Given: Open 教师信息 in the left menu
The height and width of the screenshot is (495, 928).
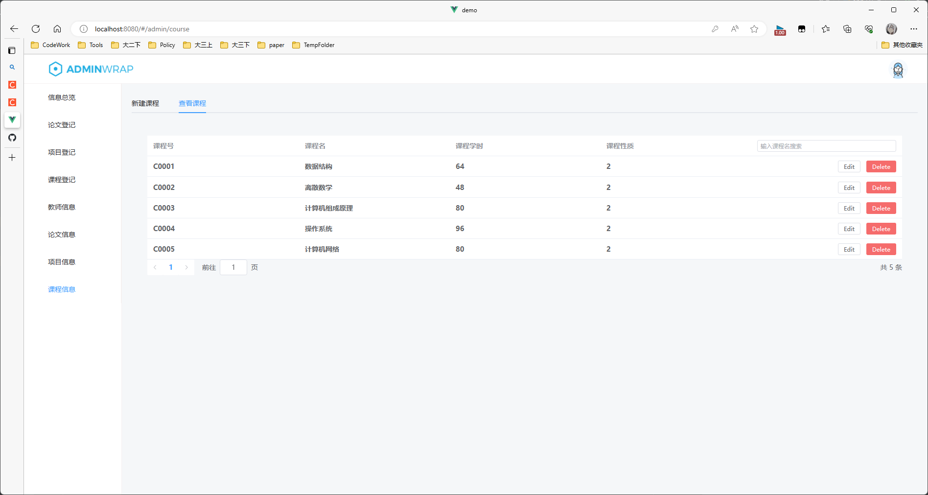Looking at the screenshot, I should (x=61, y=207).
